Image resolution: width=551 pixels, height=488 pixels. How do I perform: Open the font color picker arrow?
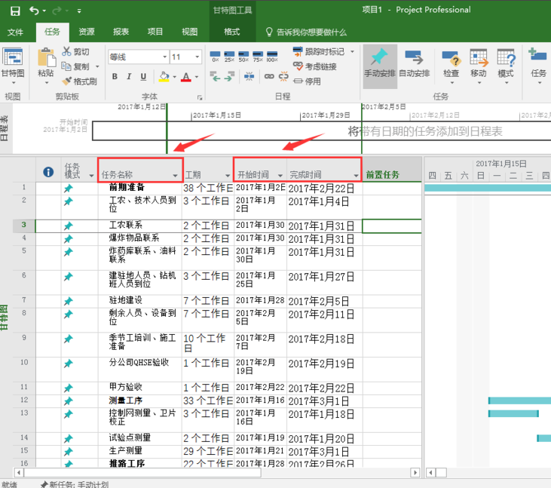click(196, 77)
